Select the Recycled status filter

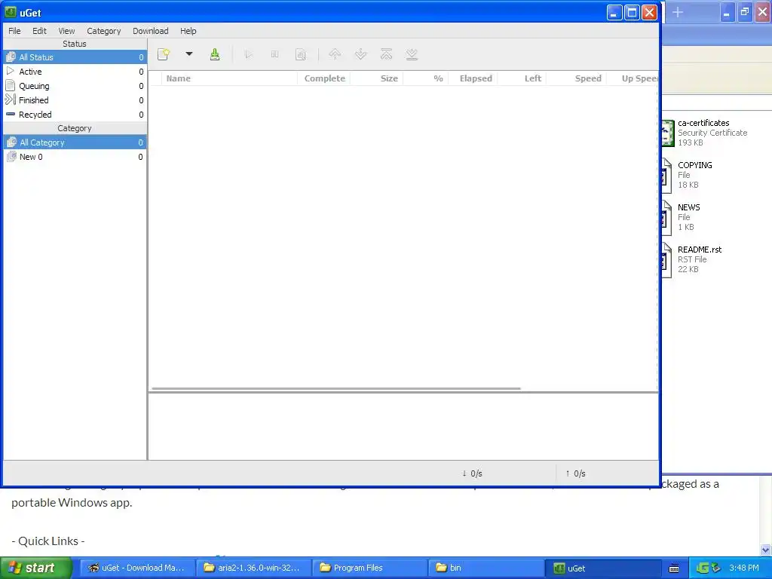point(75,115)
